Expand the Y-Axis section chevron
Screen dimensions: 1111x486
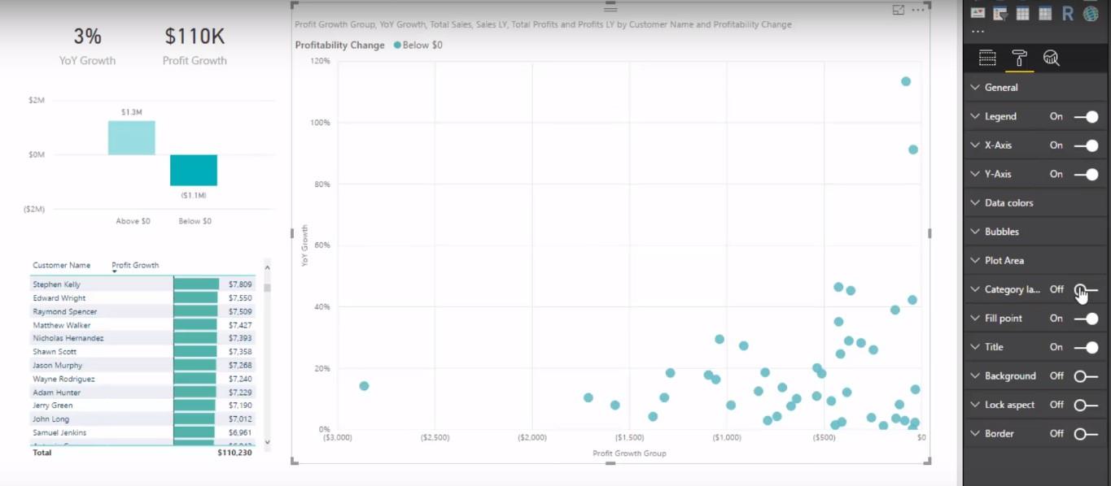[x=974, y=174]
